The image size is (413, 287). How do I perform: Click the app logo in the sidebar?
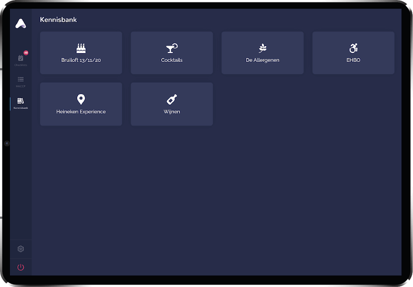point(21,23)
